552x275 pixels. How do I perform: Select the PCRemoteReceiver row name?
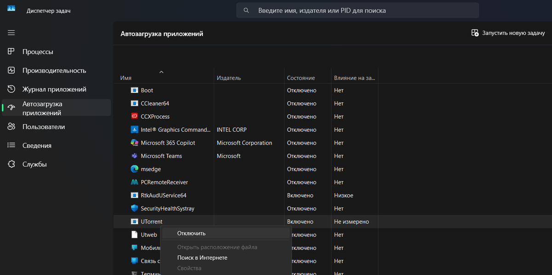(164, 182)
